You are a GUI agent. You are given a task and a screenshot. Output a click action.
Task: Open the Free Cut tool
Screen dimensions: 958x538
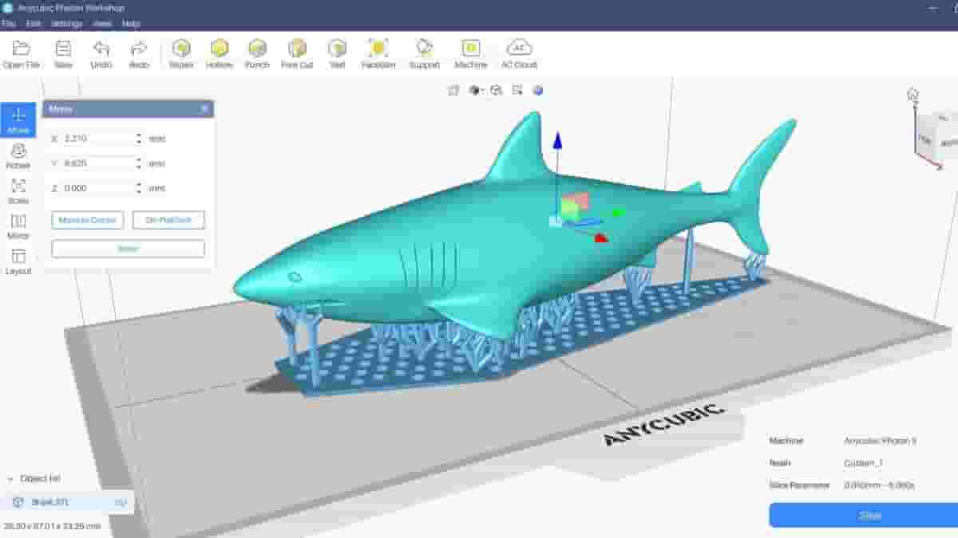[x=296, y=53]
